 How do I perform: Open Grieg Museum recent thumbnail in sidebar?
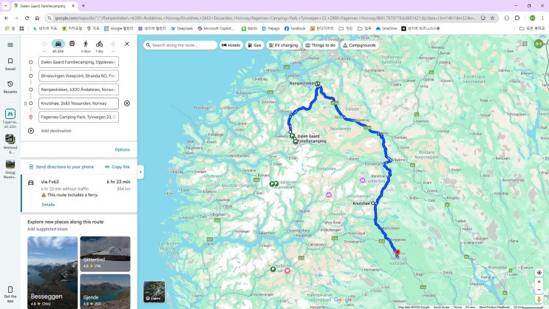[10, 169]
